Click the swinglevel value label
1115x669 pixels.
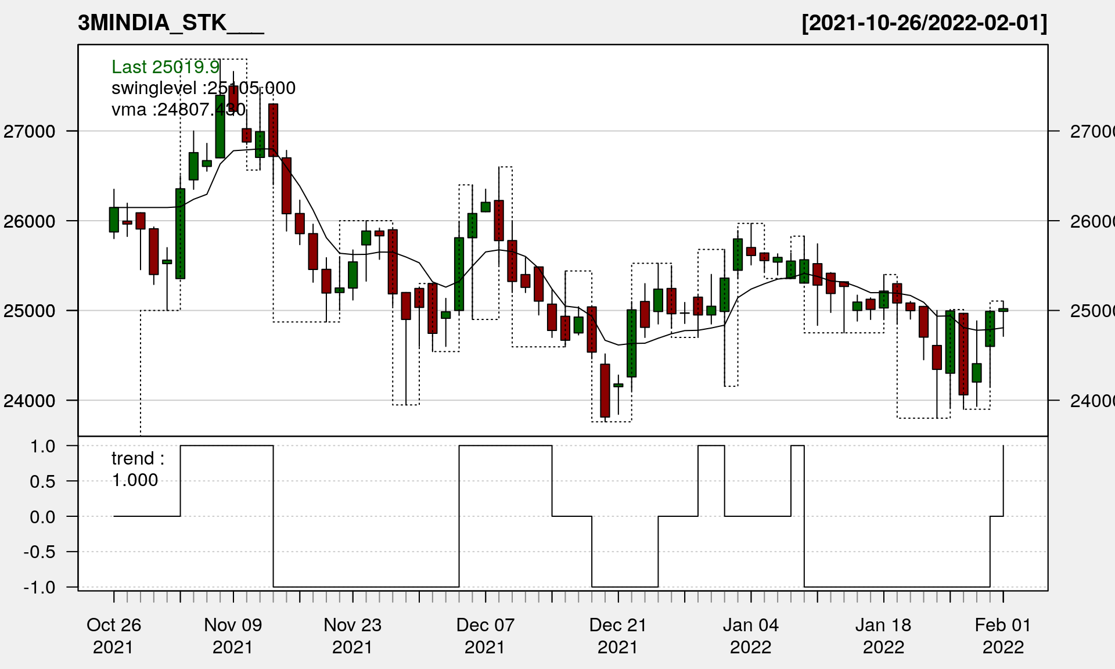point(203,88)
